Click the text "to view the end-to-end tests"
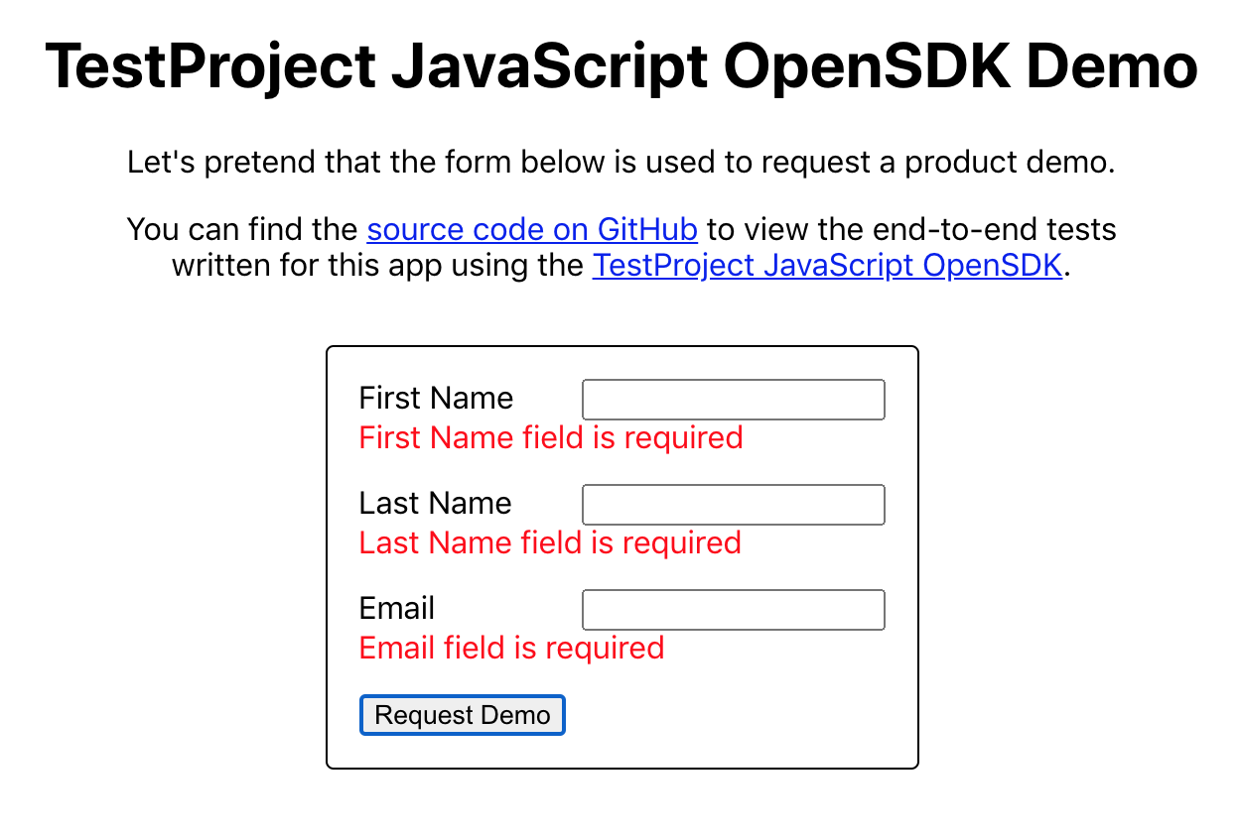This screenshot has height=837, width=1241. (911, 230)
